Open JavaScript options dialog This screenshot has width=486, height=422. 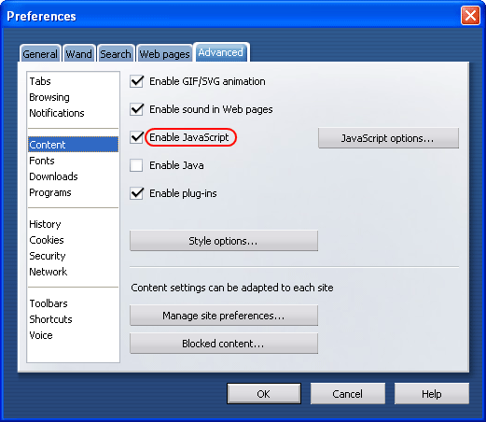(x=388, y=138)
